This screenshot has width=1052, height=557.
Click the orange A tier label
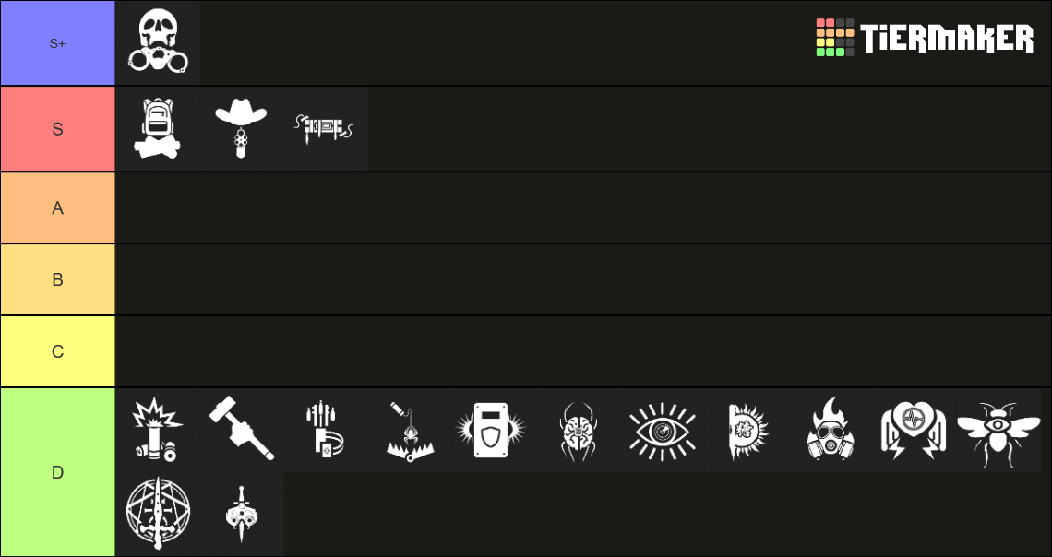click(x=57, y=207)
